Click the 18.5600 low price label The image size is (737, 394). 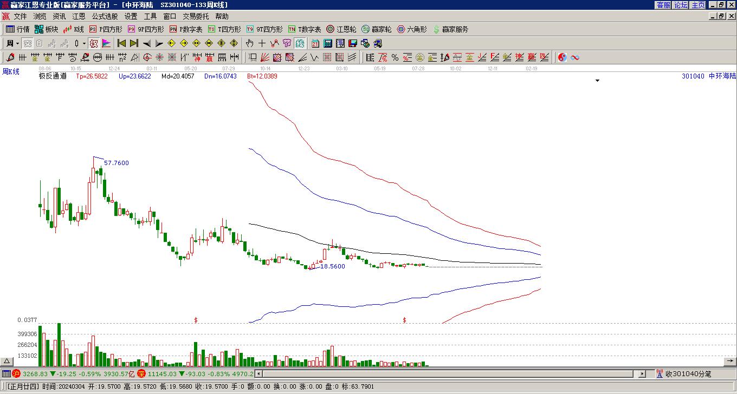[333, 266]
